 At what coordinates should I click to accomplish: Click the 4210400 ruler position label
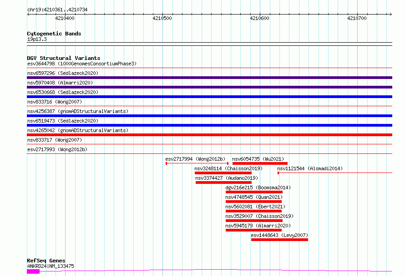(65, 18)
